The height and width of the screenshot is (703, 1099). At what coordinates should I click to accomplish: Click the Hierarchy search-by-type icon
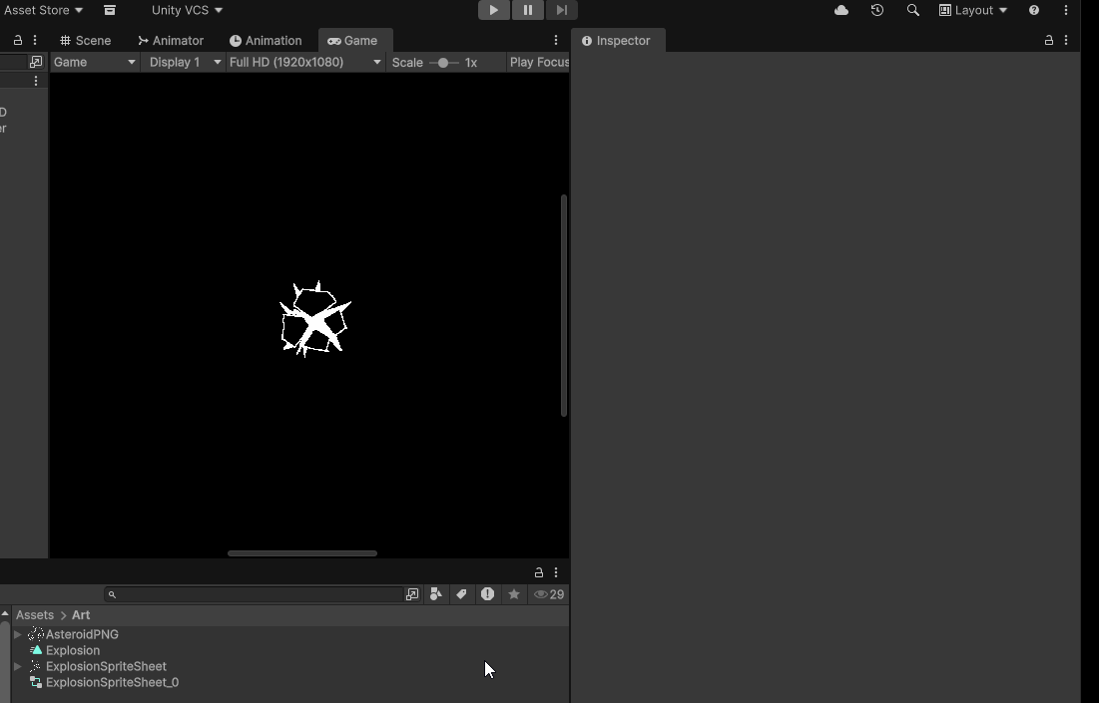point(36,62)
